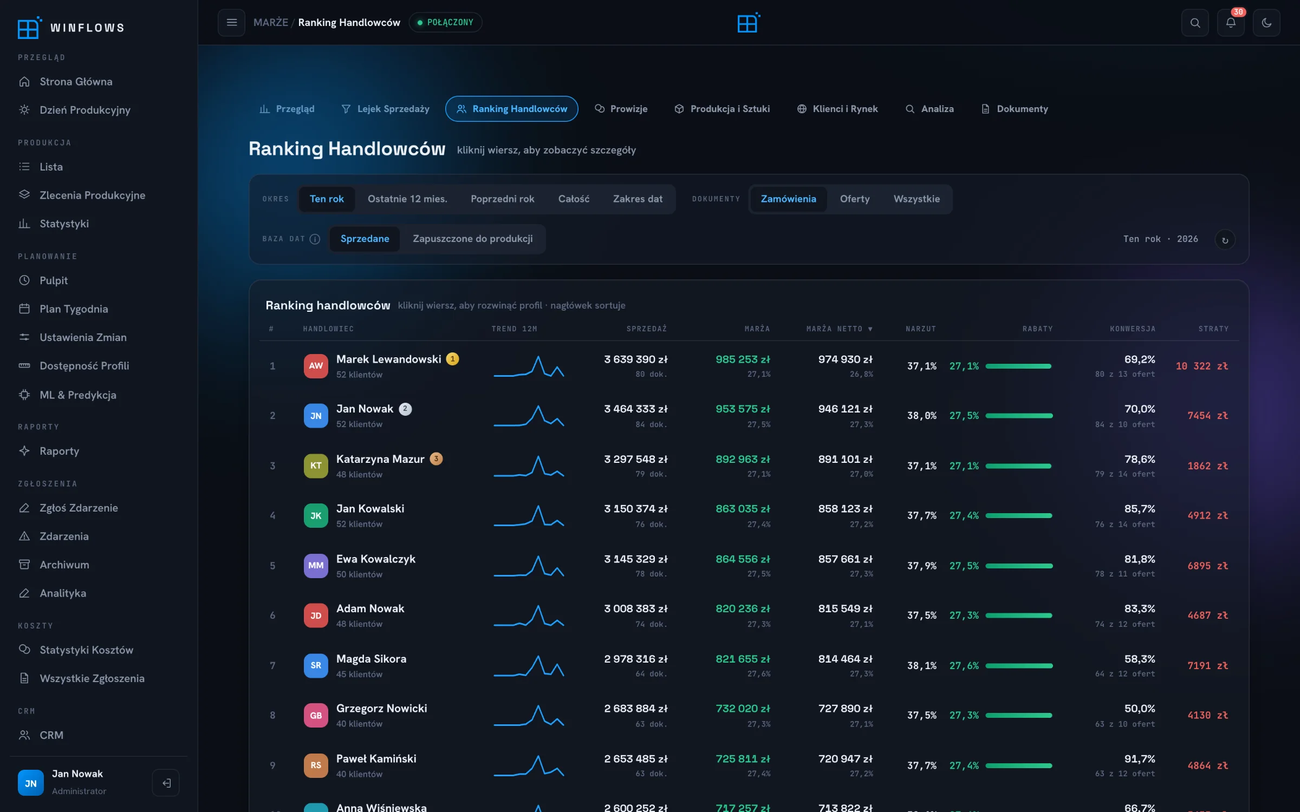Click the Winflows logo in sidebar

tap(29, 28)
